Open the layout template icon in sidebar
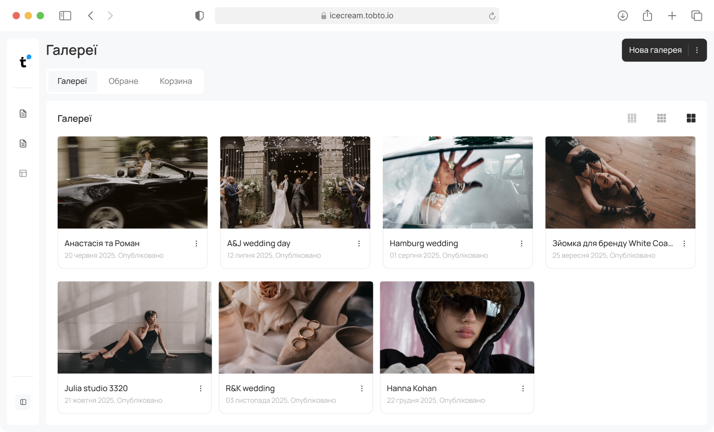Viewport: 714px width, 432px height. tap(23, 173)
